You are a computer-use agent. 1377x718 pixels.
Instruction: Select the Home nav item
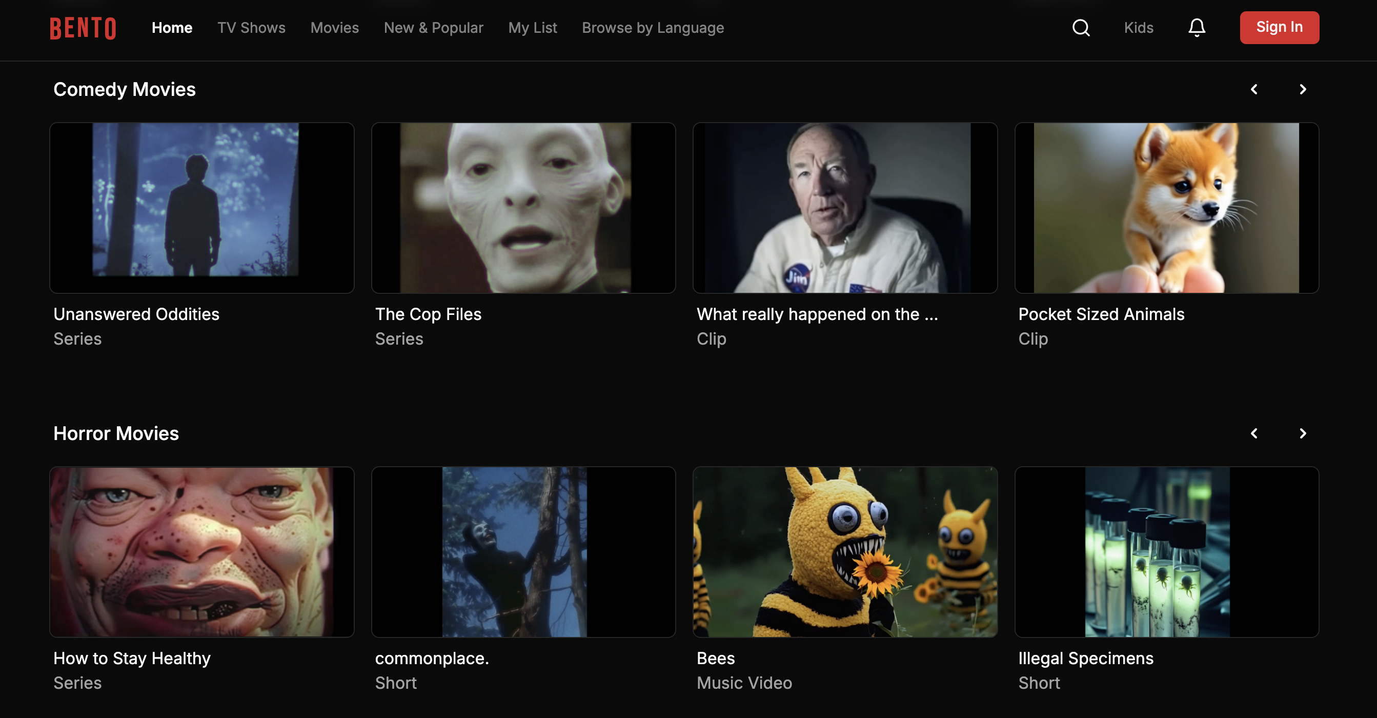[172, 27]
